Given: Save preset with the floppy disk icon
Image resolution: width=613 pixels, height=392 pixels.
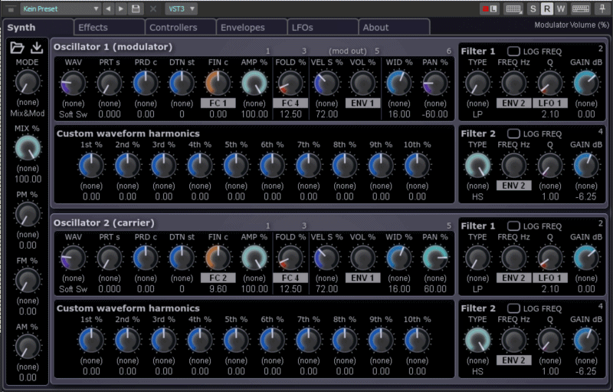Looking at the screenshot, I should point(136,8).
